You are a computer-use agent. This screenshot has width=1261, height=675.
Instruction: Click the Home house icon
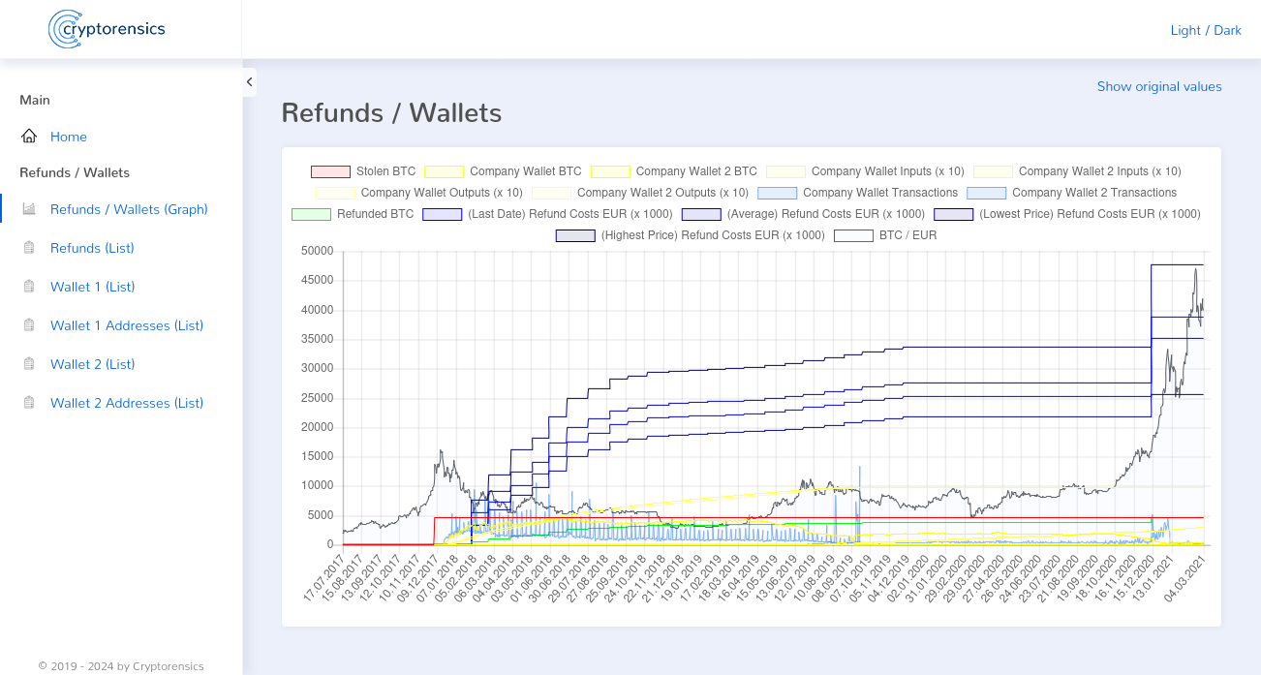[29, 137]
